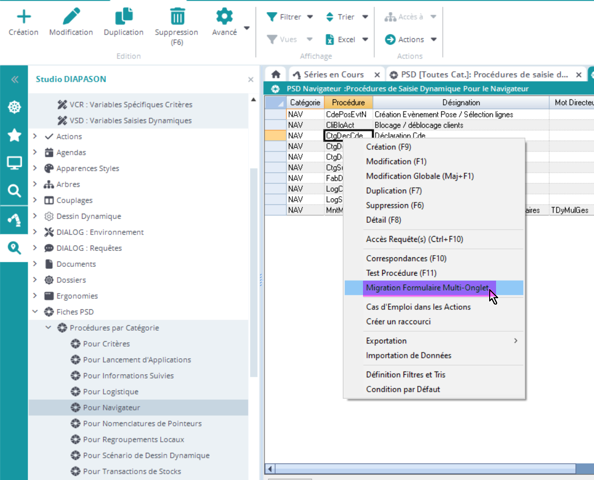Click the horizontal scrollbar of the grid
The width and height of the screenshot is (594, 480).
click(x=426, y=469)
